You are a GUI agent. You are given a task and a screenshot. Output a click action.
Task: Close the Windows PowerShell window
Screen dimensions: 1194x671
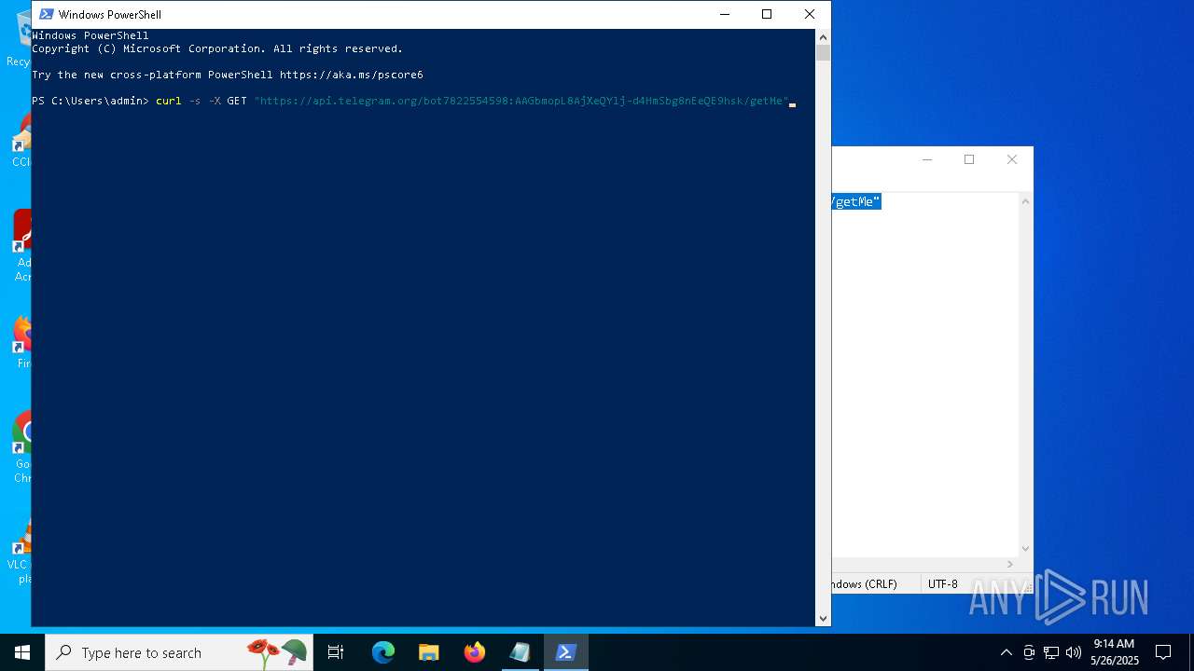810,14
